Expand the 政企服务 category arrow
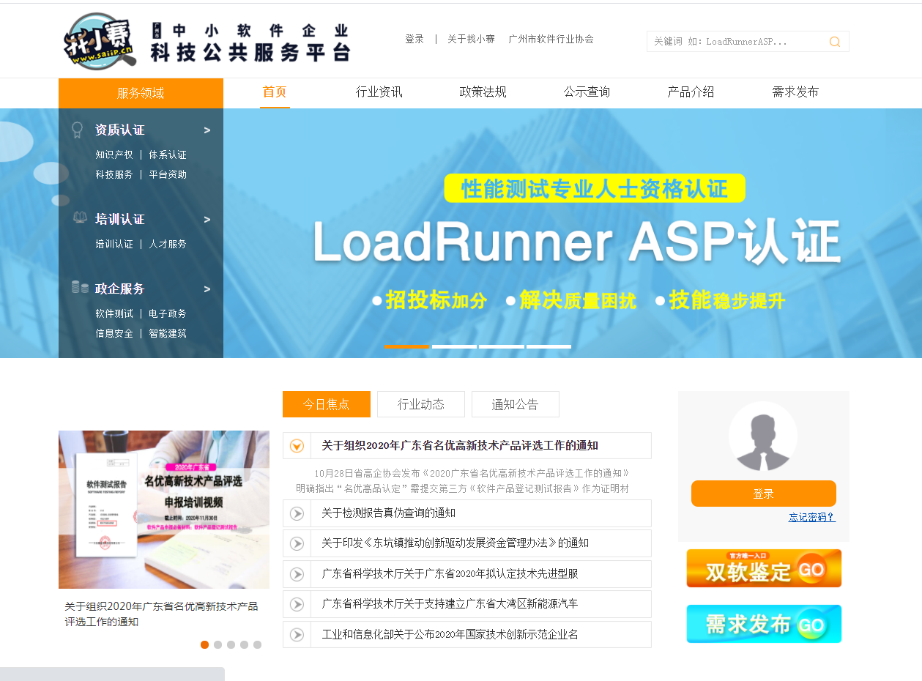The height and width of the screenshot is (681, 922). (207, 289)
